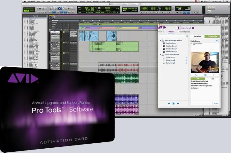The height and width of the screenshot is (153, 231).
Task: Click the transport Stop button
Action: click(x=162, y=13)
